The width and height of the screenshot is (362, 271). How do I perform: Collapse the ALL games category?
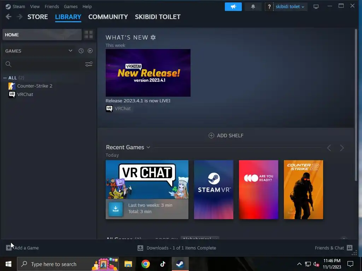click(5, 78)
